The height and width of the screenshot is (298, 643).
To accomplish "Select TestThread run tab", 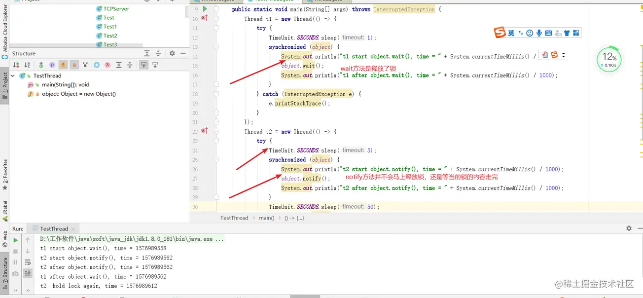I will coord(54,229).
